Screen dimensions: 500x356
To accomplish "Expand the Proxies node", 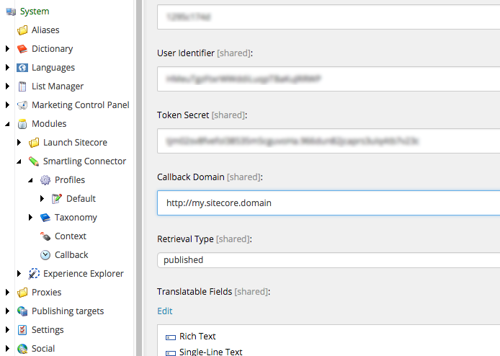I will click(x=8, y=292).
